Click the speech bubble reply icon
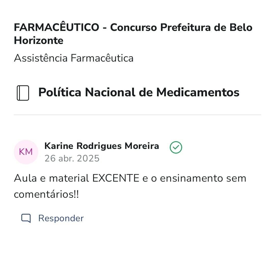Viewport: 275px width, 258px height. tap(26, 218)
